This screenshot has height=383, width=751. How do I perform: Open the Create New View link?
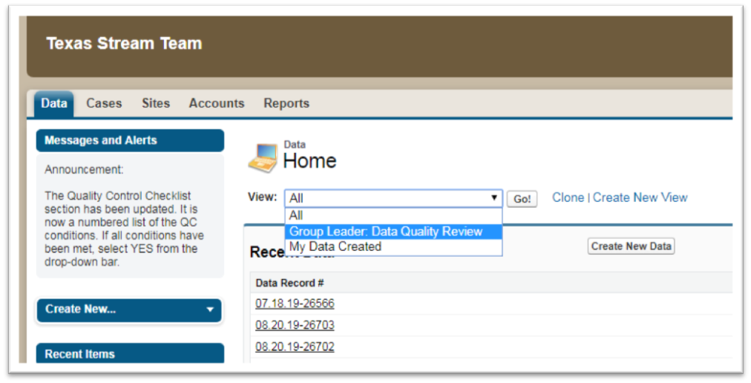point(640,197)
